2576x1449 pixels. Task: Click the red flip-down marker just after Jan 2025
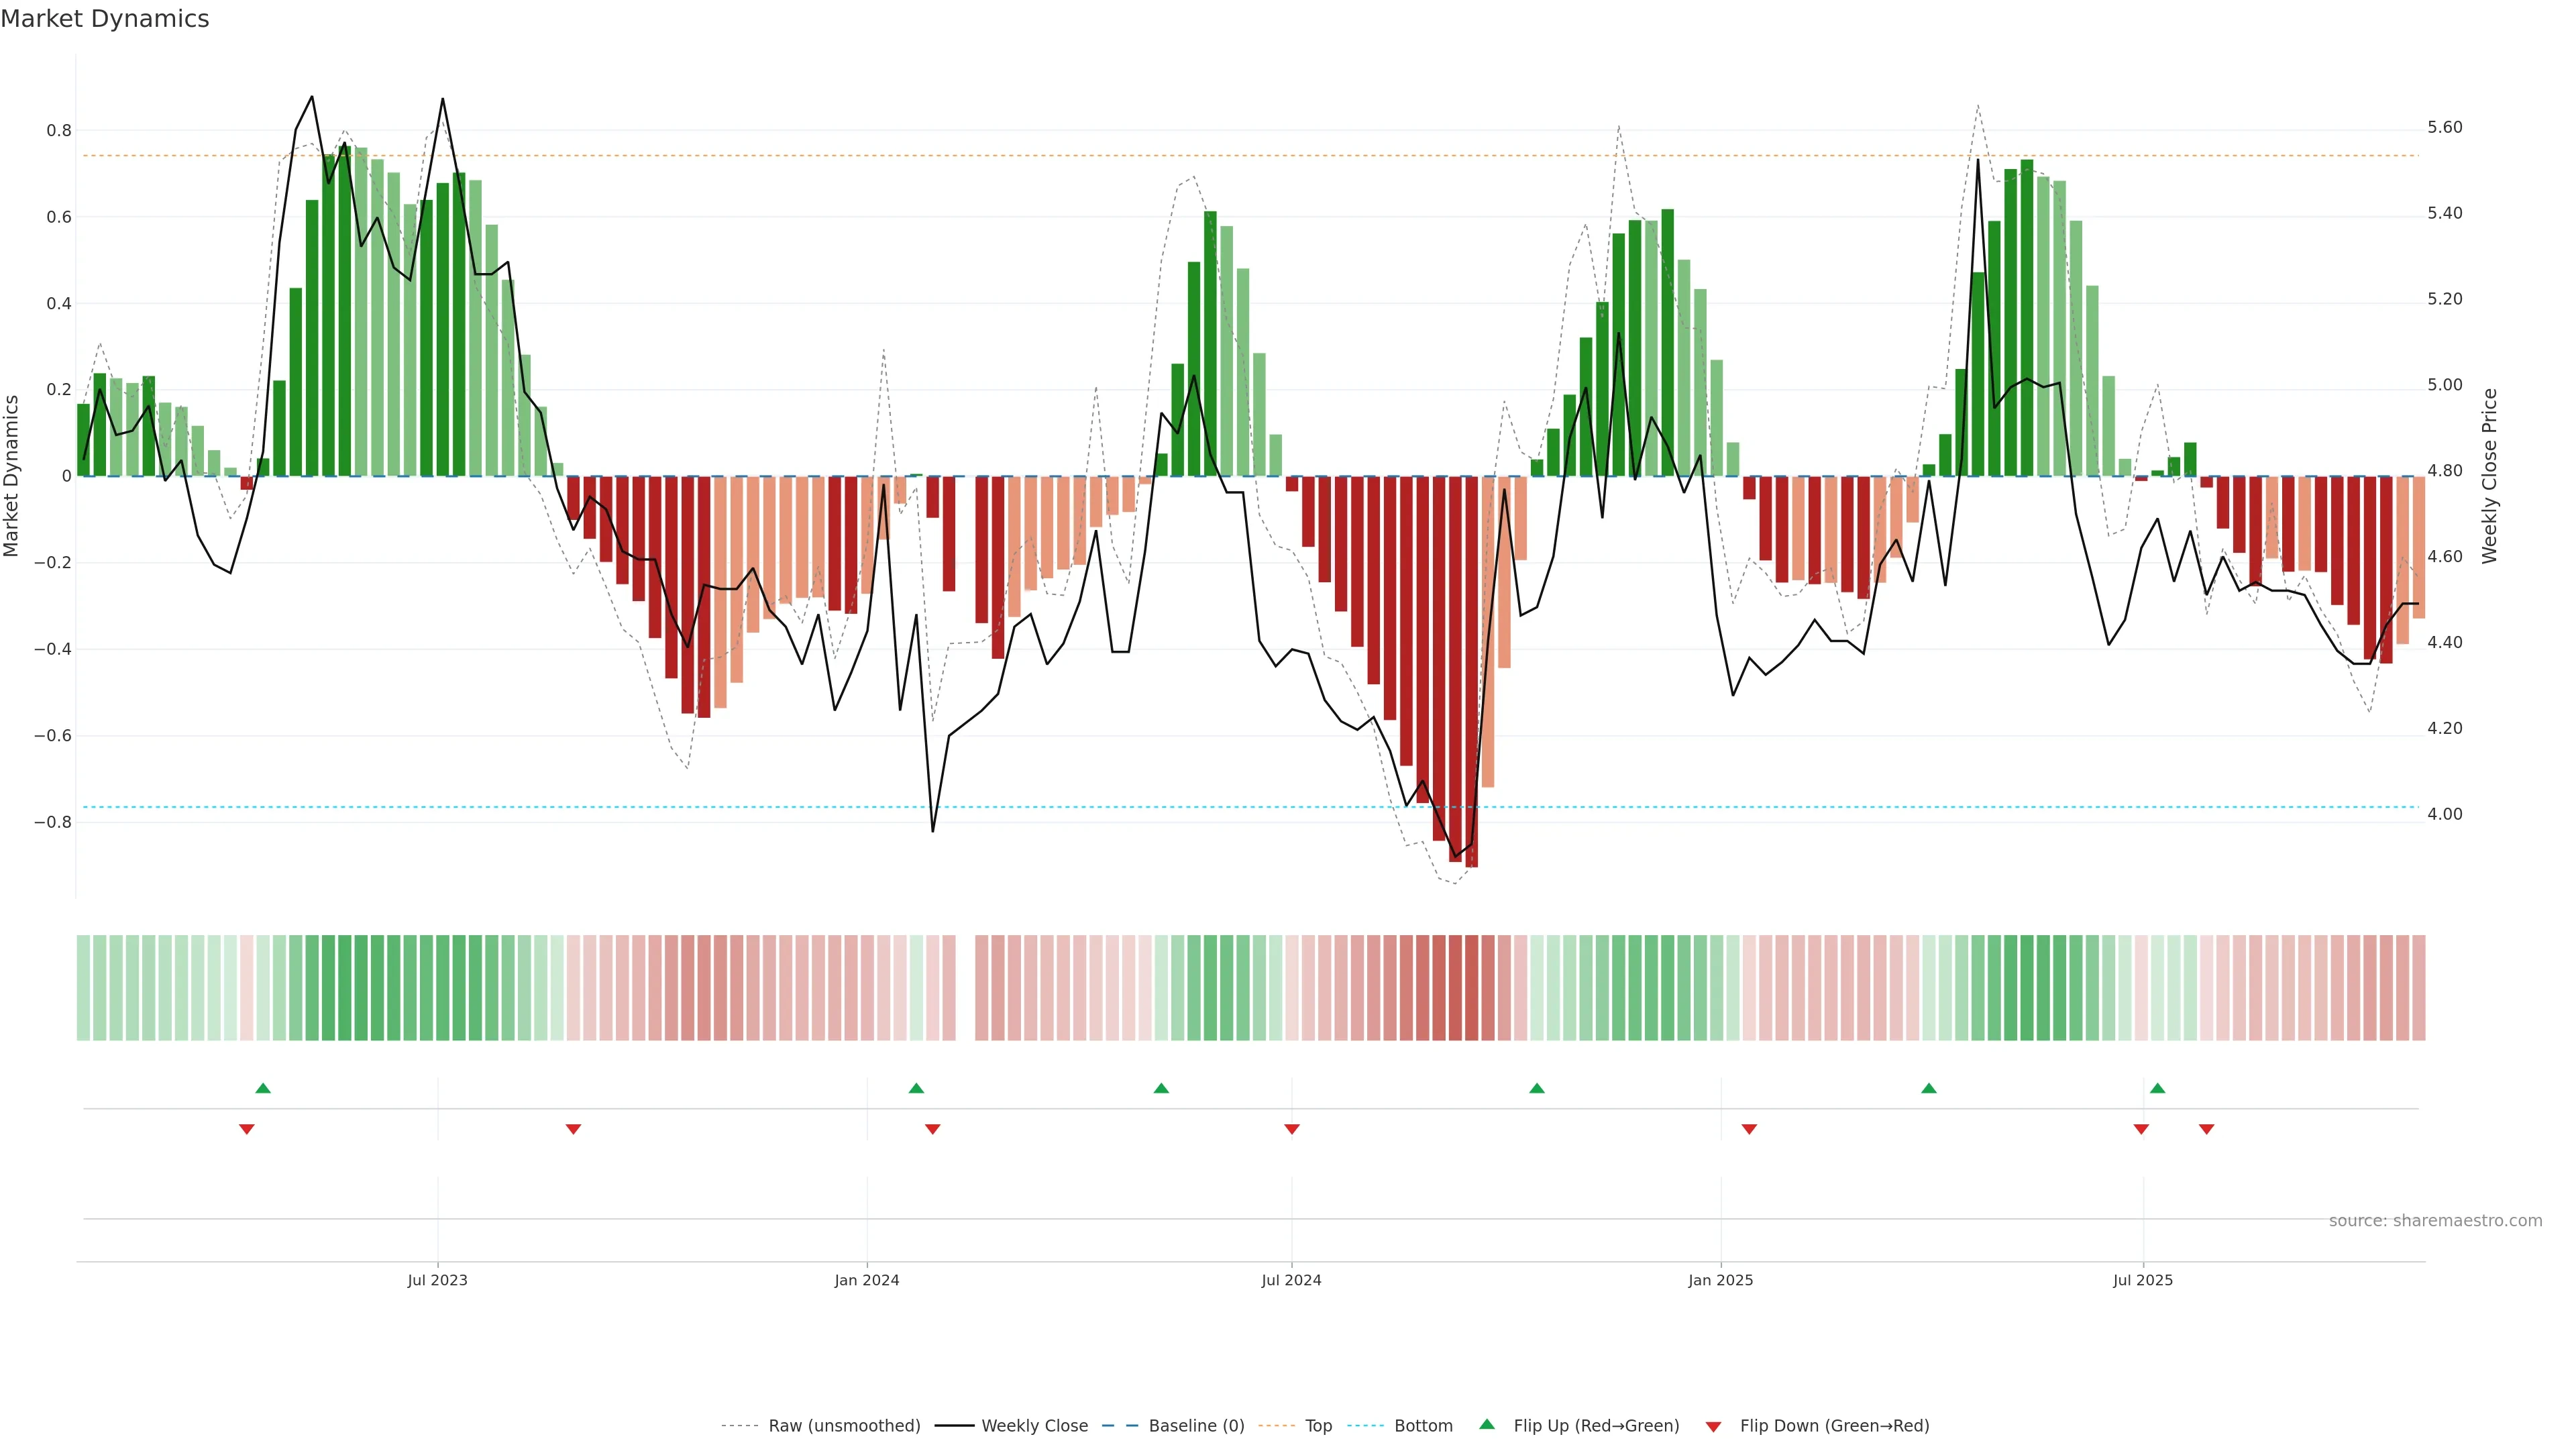click(x=1749, y=1129)
